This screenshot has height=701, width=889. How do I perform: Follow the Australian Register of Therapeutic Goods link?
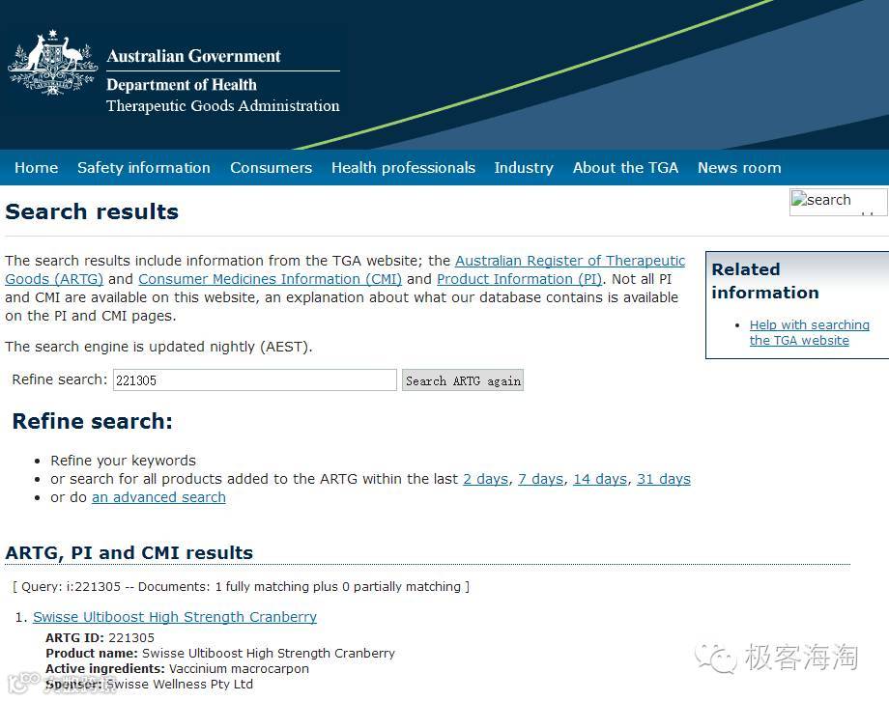click(x=570, y=261)
